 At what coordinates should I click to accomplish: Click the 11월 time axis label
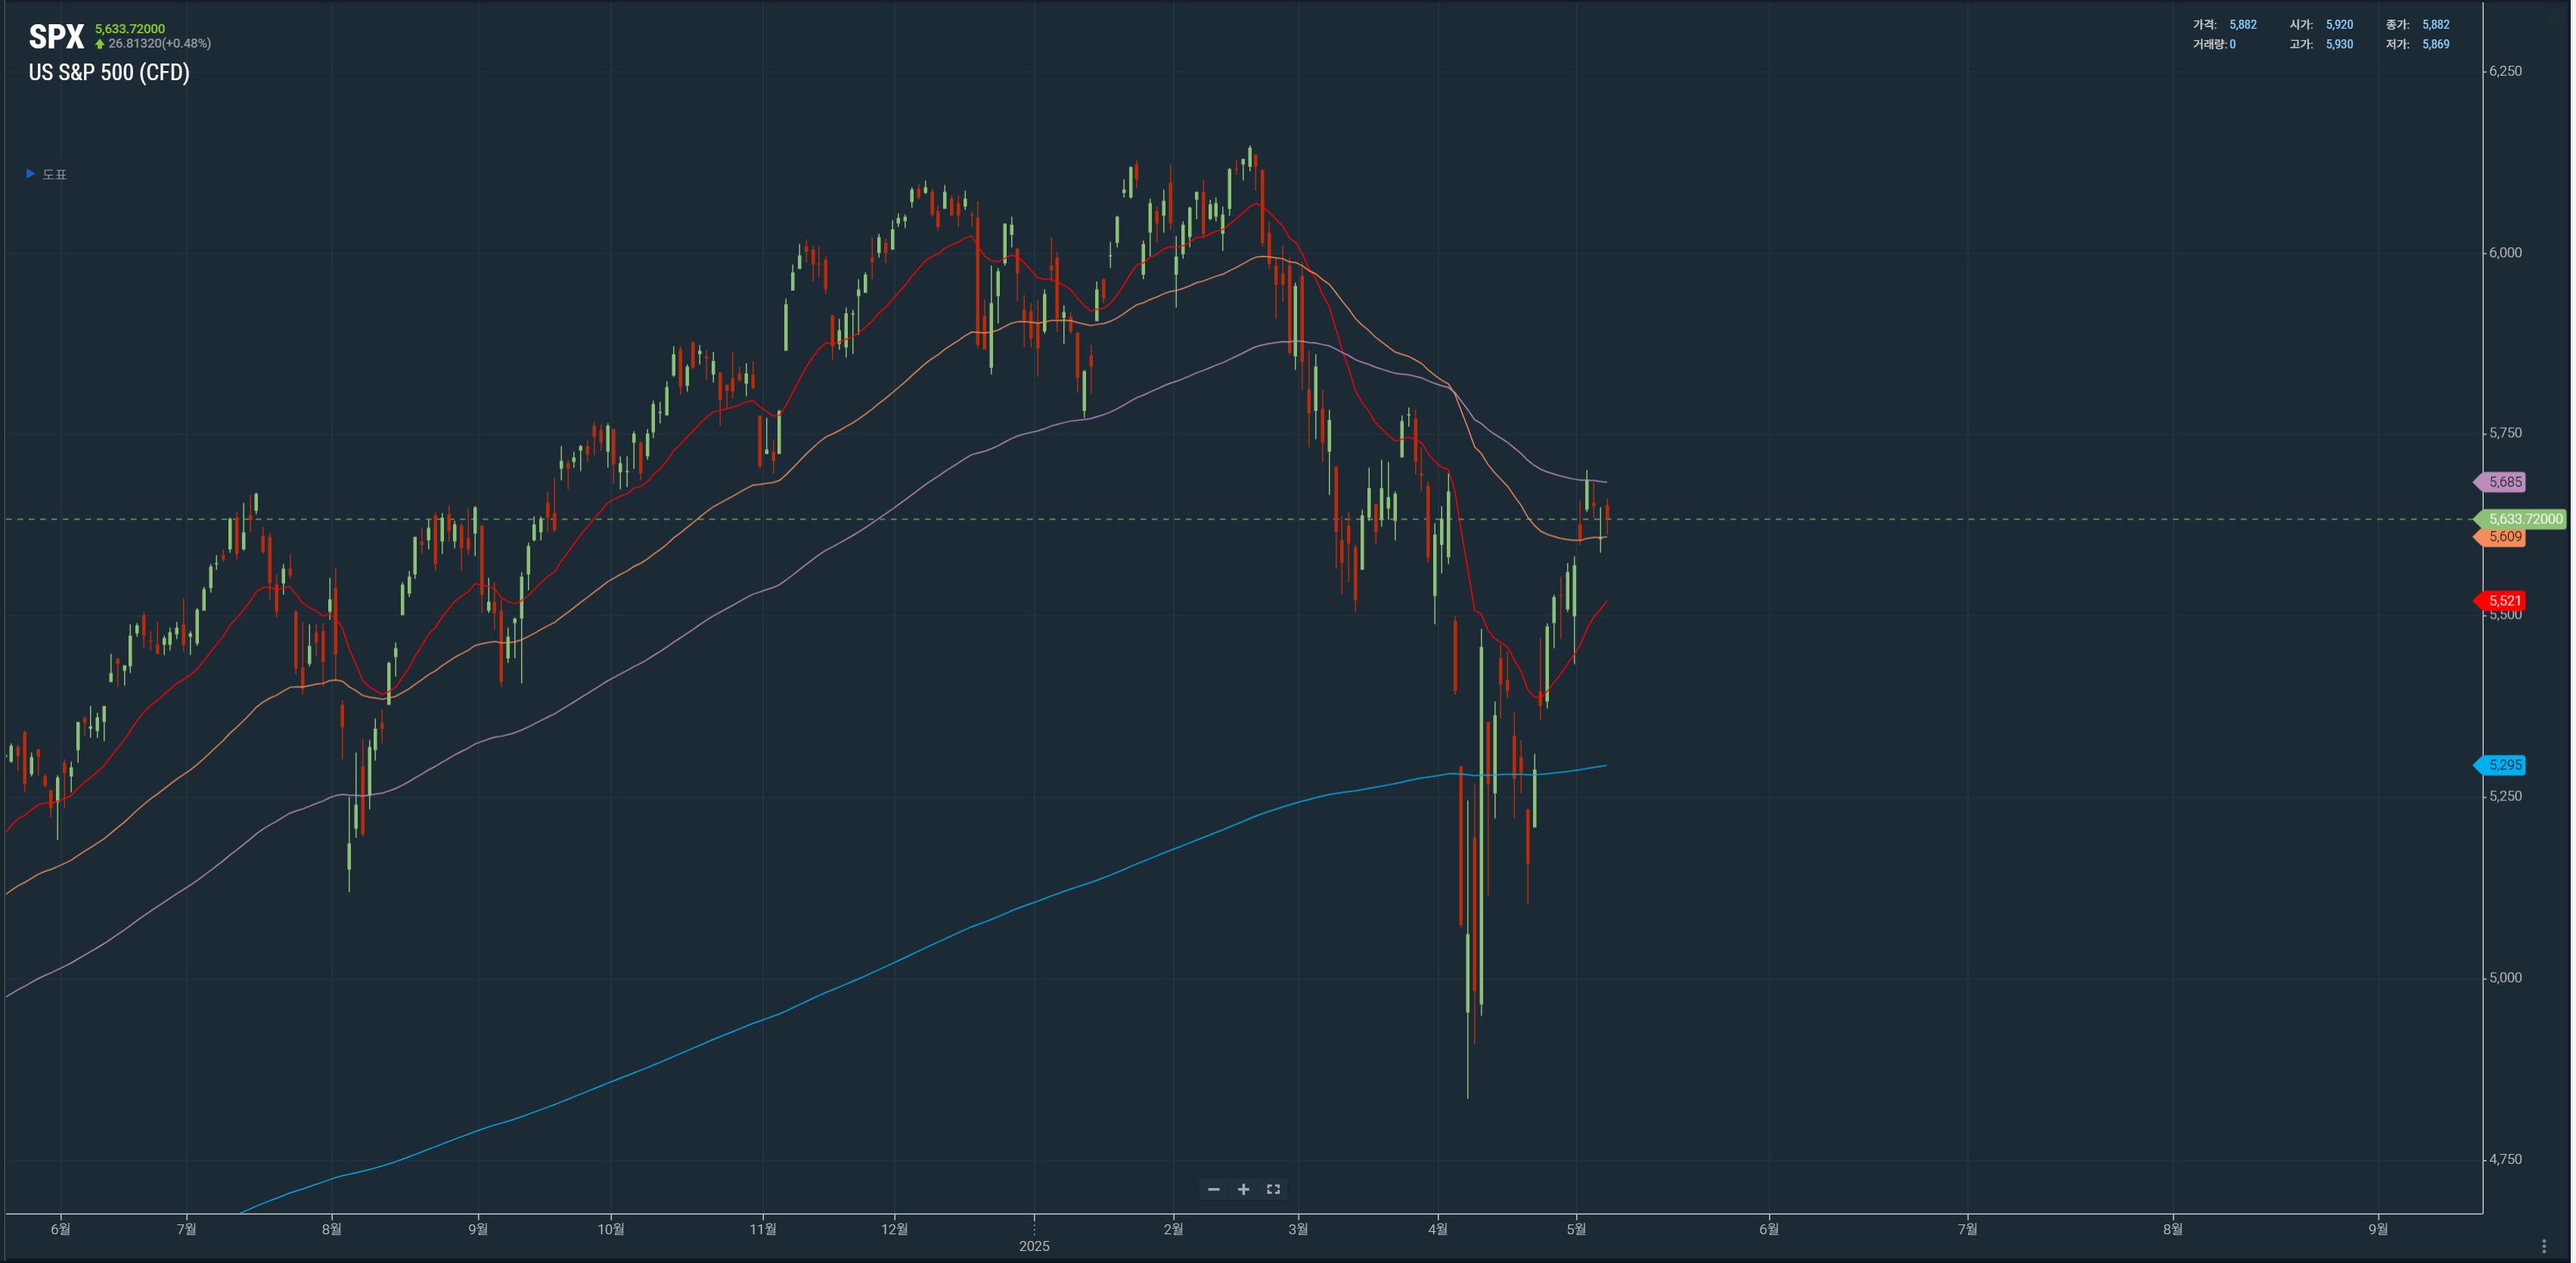(763, 1229)
